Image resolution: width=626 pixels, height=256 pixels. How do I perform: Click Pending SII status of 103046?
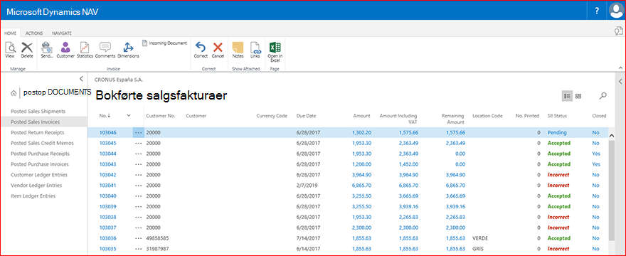[x=557, y=132]
